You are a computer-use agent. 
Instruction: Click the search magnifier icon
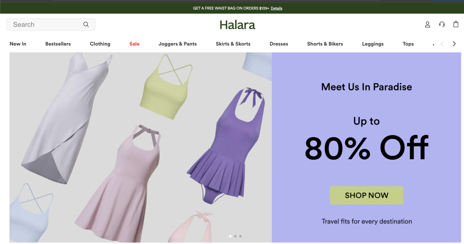[x=86, y=24]
